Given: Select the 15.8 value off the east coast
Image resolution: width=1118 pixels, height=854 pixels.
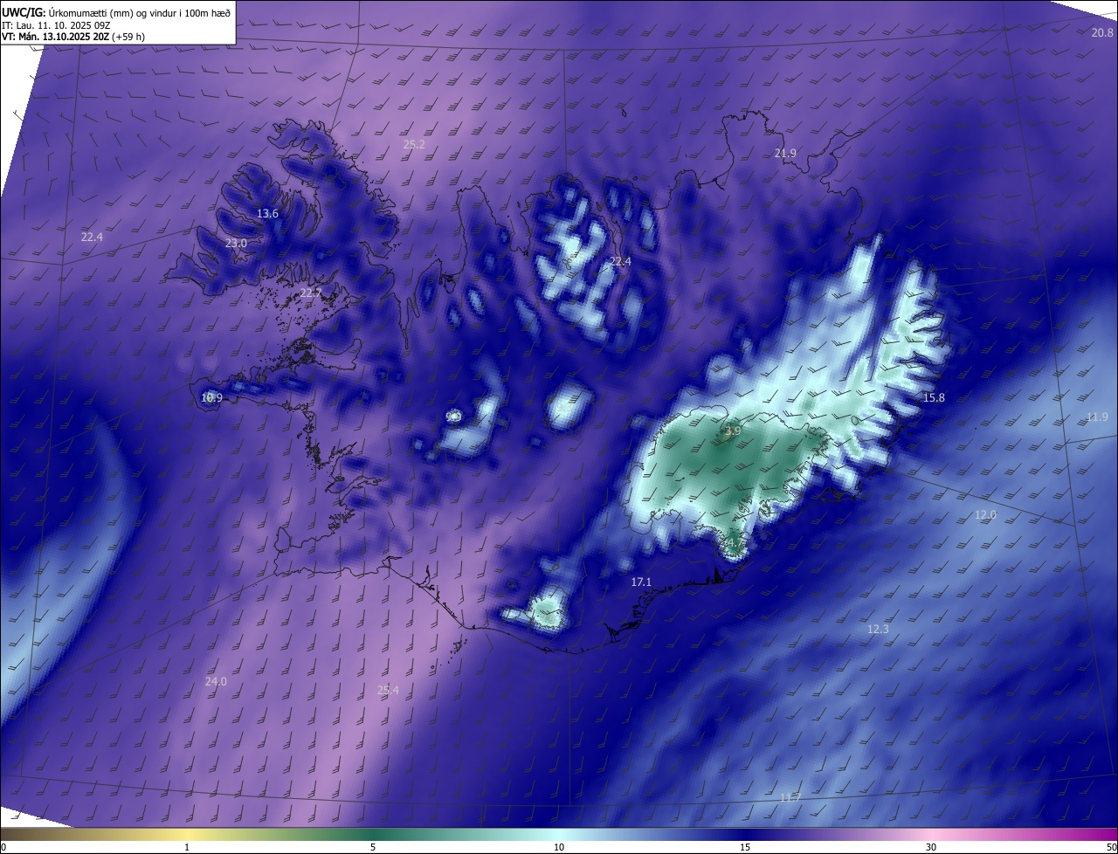Looking at the screenshot, I should pyautogui.click(x=934, y=398).
